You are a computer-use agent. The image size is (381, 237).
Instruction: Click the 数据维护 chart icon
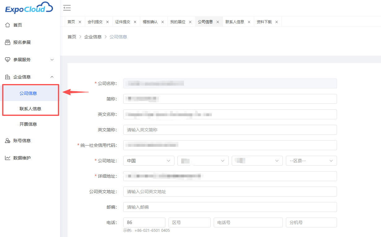pos(8,158)
